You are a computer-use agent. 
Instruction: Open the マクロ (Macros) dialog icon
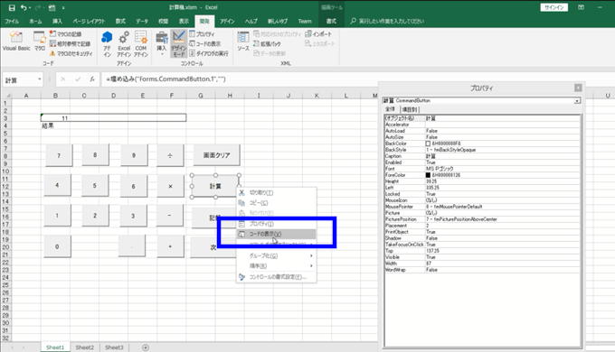pyautogui.click(x=40, y=42)
